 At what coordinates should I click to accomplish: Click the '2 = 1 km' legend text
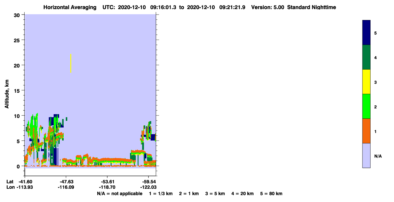click(x=189, y=194)
